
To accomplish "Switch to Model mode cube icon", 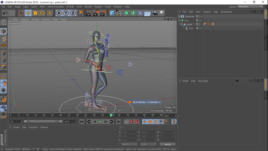I will pos(3,31).
